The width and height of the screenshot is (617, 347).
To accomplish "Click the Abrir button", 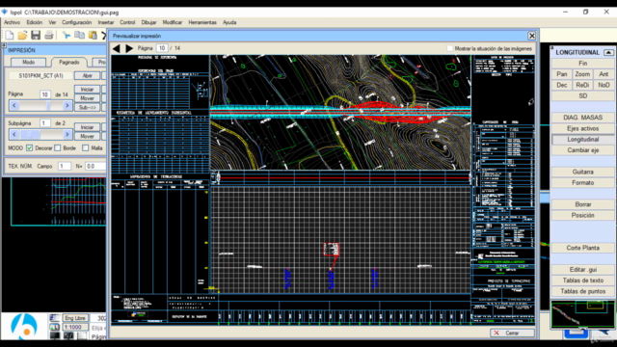I will click(x=87, y=75).
